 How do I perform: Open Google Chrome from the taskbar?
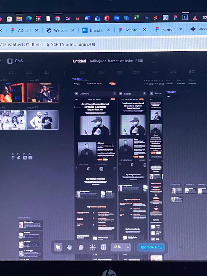coord(57,18)
